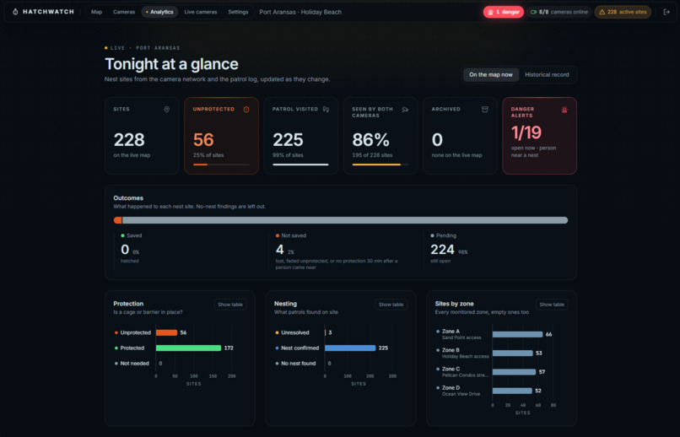Switch to On the map now view

point(490,74)
